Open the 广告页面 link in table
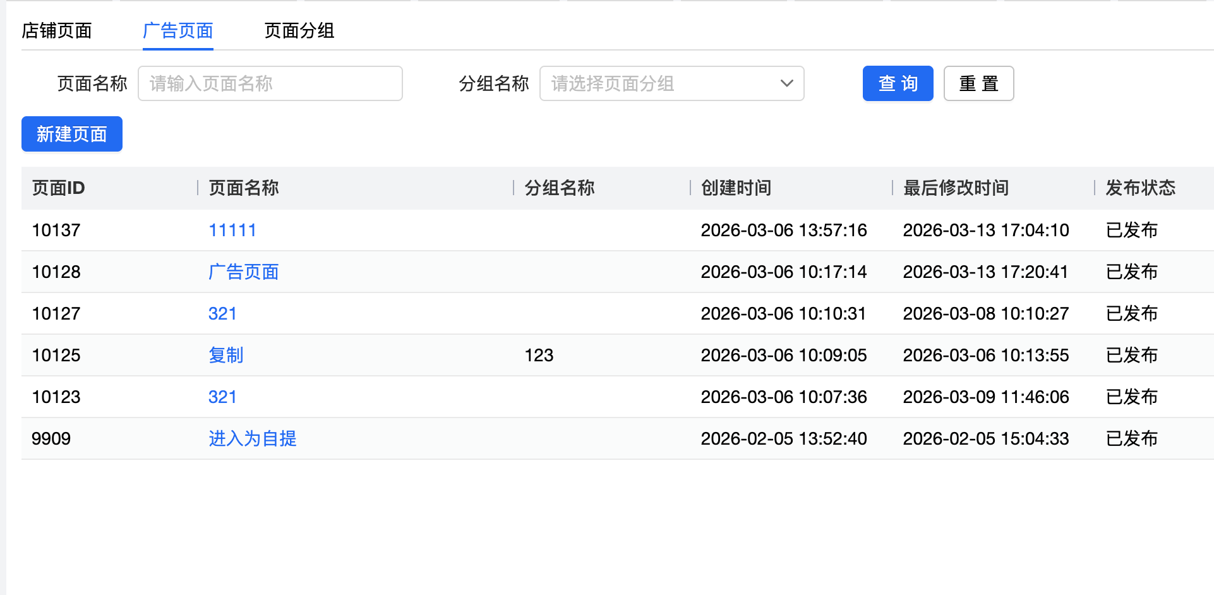 coord(243,272)
